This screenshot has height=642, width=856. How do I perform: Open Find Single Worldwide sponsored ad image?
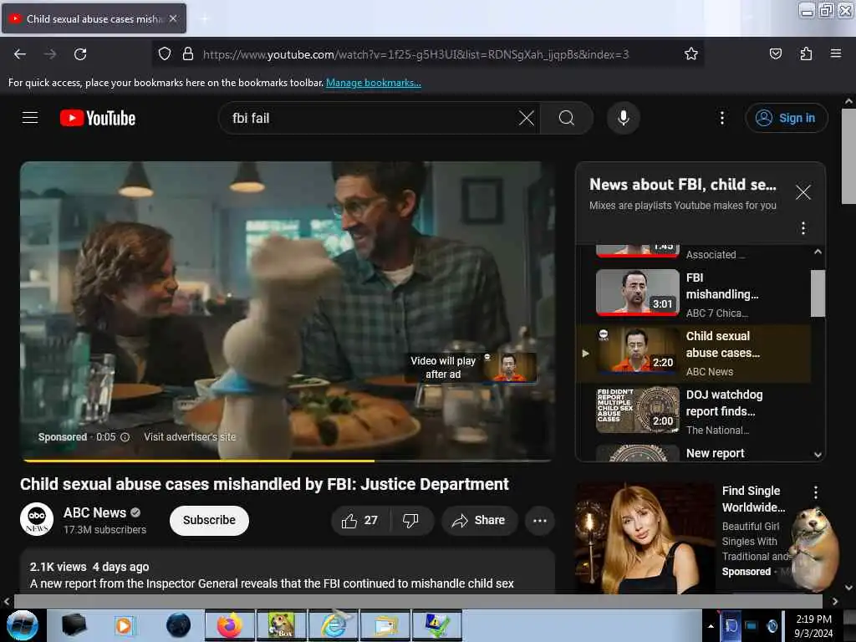(x=645, y=538)
